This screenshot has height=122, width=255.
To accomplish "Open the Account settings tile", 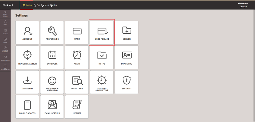I will (27, 33).
